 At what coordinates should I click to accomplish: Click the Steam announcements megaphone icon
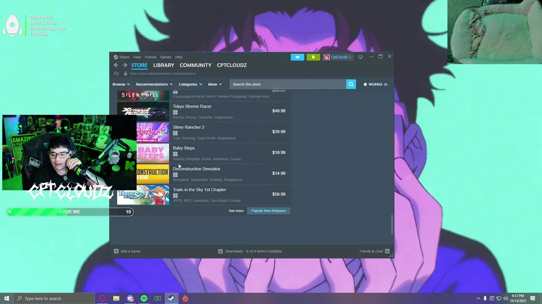tap(297, 57)
